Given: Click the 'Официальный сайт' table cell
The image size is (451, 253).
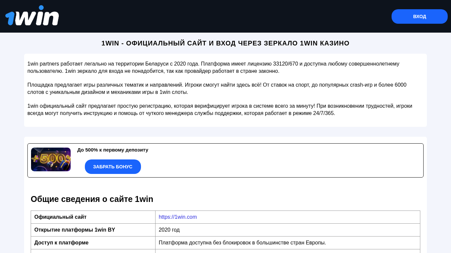Looking at the screenshot, I should pyautogui.click(x=60, y=217).
